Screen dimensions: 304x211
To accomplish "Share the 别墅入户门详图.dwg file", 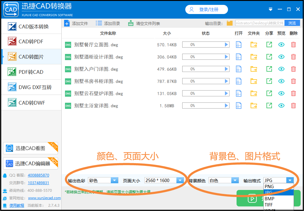I will tap(269, 69).
